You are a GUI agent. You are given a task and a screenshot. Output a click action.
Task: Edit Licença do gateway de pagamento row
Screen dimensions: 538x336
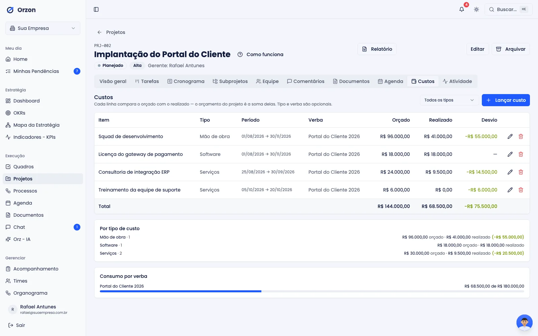pyautogui.click(x=510, y=154)
